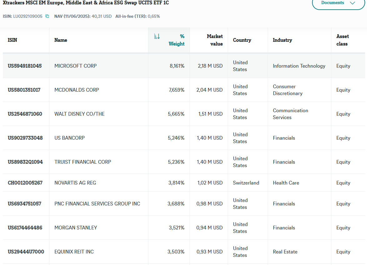
Task: Select the MICROSOFT CORP row
Action: point(184,66)
